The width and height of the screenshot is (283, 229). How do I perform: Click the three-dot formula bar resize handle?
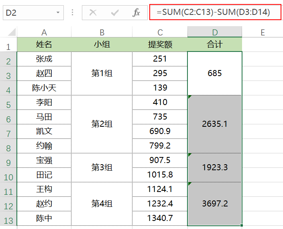click(x=72, y=12)
